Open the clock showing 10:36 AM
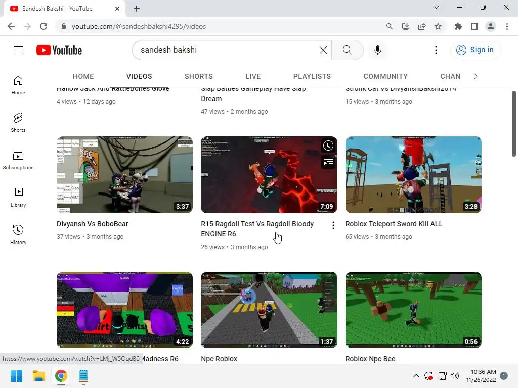518x388 pixels. point(481,376)
